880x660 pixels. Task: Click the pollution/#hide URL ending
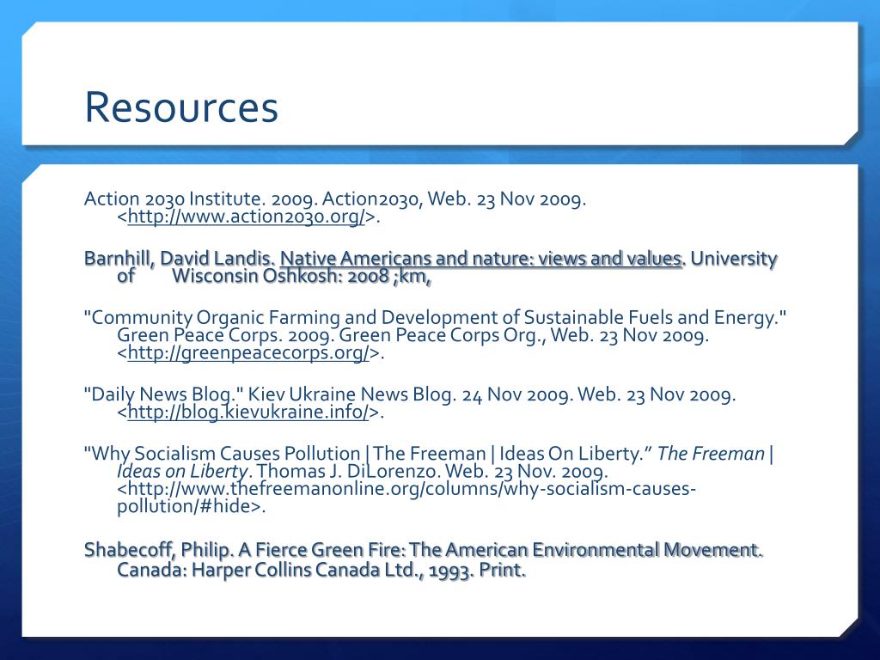[191, 506]
